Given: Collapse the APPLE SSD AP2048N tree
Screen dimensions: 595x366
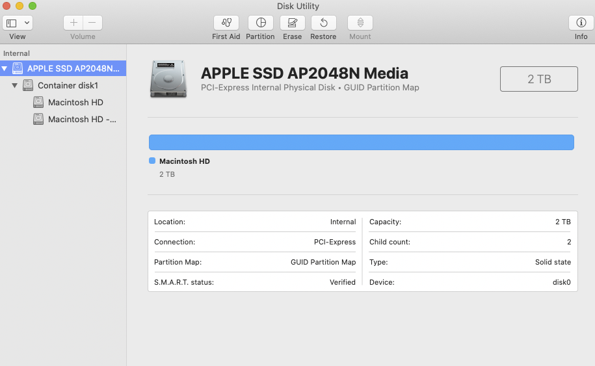Looking at the screenshot, I should click(5, 68).
